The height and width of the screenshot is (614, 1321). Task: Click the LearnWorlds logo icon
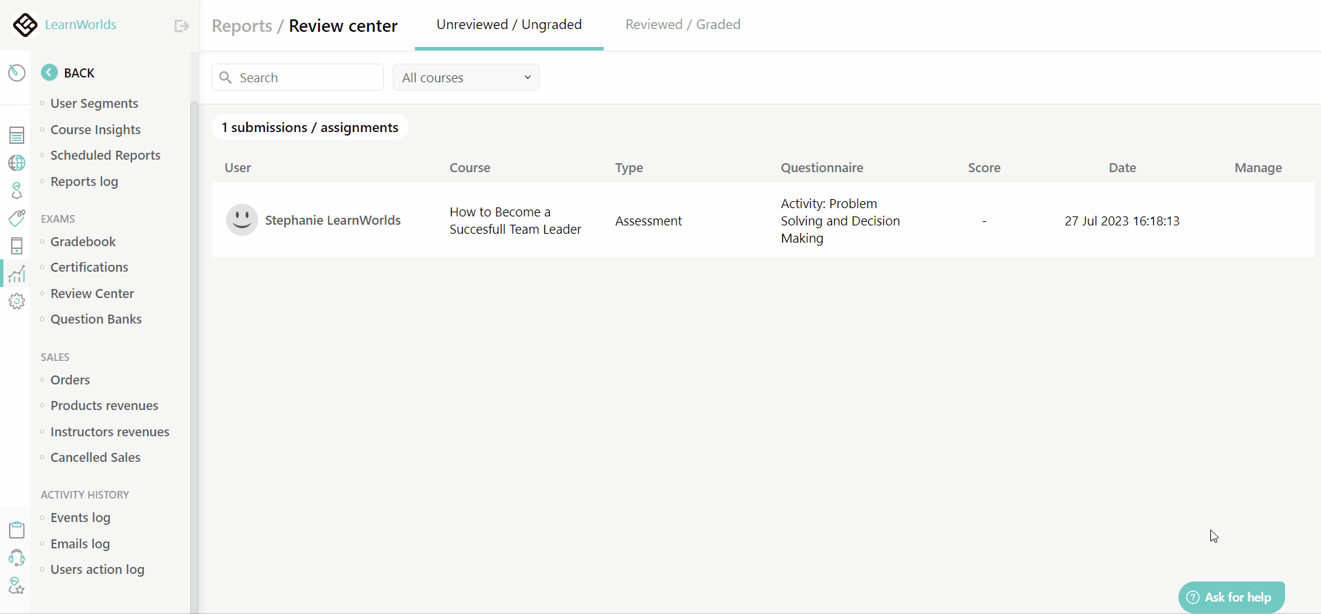pos(25,25)
